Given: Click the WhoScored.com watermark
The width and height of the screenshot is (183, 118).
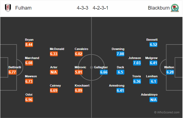Looking at the screenshot, I should (x=167, y=112).
